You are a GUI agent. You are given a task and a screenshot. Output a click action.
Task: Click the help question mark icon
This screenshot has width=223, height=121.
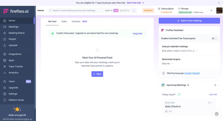[x=216, y=114]
